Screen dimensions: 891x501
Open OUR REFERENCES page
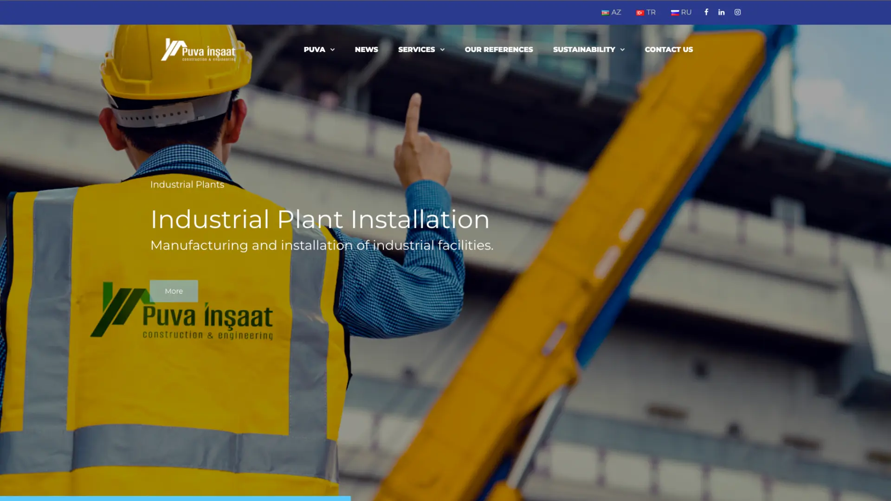499,50
